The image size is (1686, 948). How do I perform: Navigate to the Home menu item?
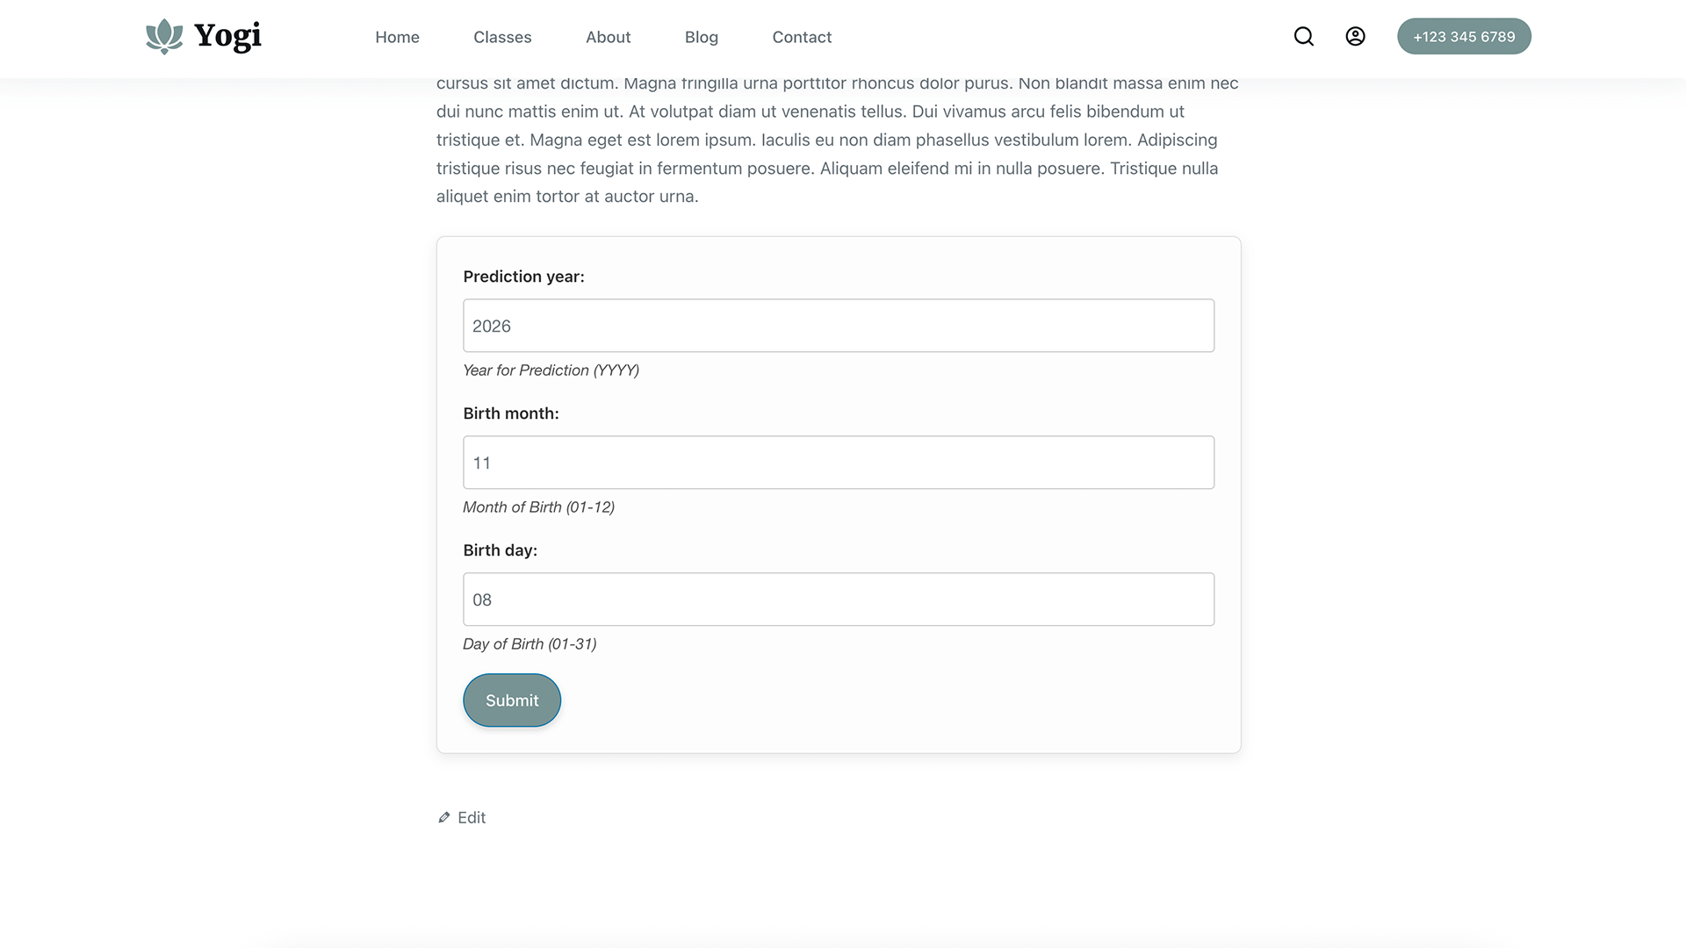(x=397, y=37)
